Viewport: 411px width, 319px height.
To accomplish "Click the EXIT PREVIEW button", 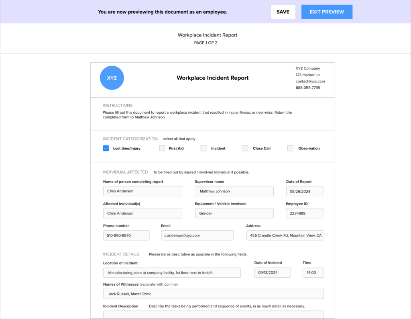I will coord(327,12).
